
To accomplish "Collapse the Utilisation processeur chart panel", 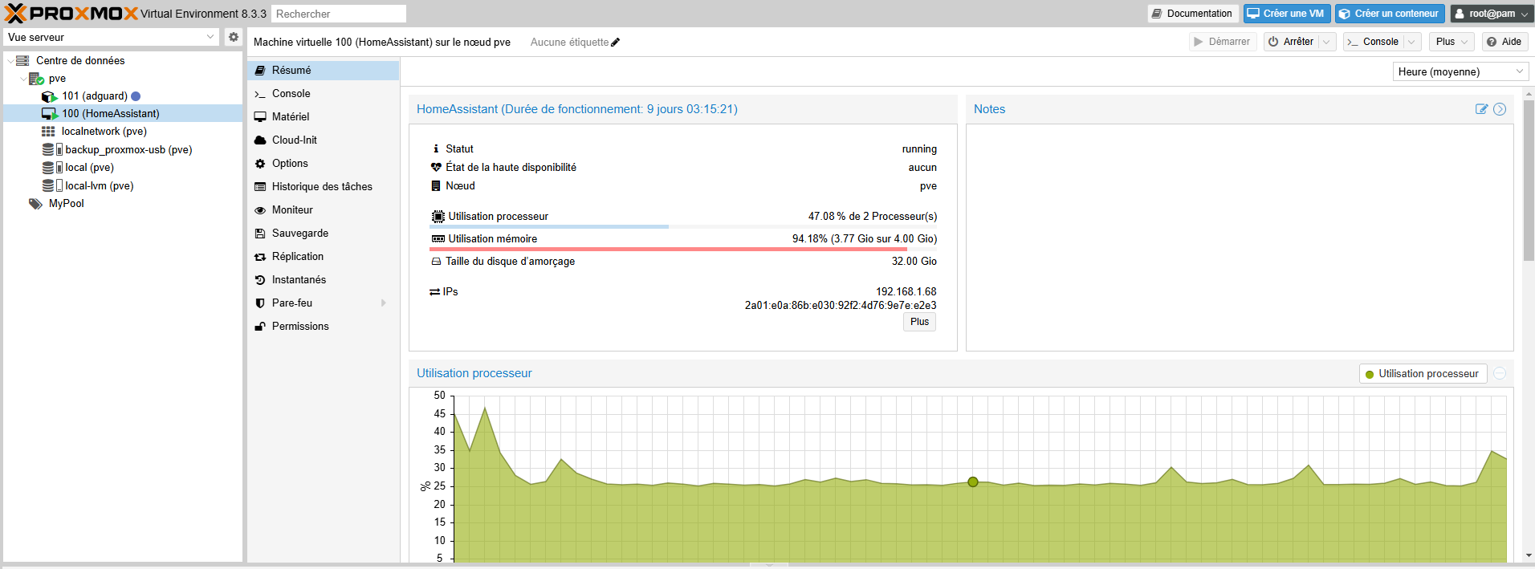I will (x=1500, y=373).
